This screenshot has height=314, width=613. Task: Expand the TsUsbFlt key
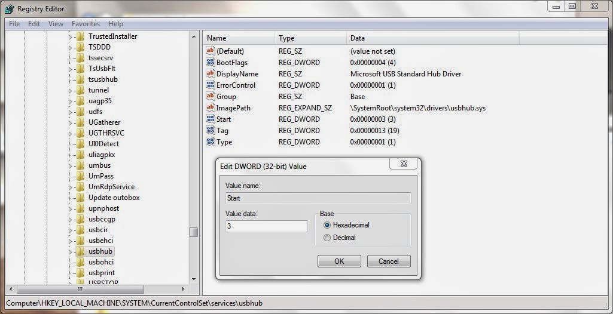[71, 69]
